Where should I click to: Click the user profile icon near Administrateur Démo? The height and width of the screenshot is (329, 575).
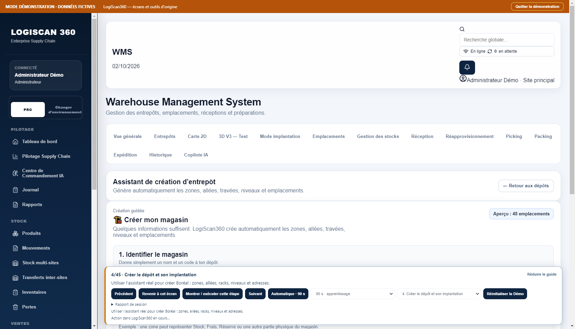(463, 78)
